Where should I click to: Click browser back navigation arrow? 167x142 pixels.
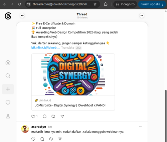click(5, 4)
